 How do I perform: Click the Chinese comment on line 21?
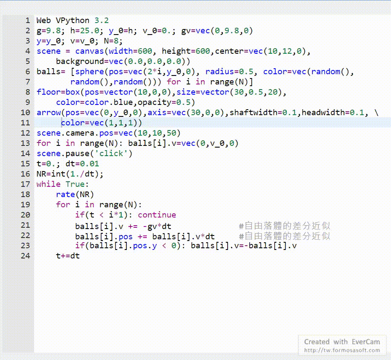tap(285, 226)
